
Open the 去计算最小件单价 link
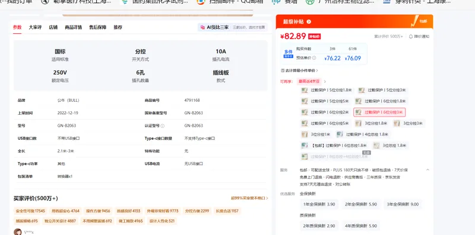[x=300, y=70]
